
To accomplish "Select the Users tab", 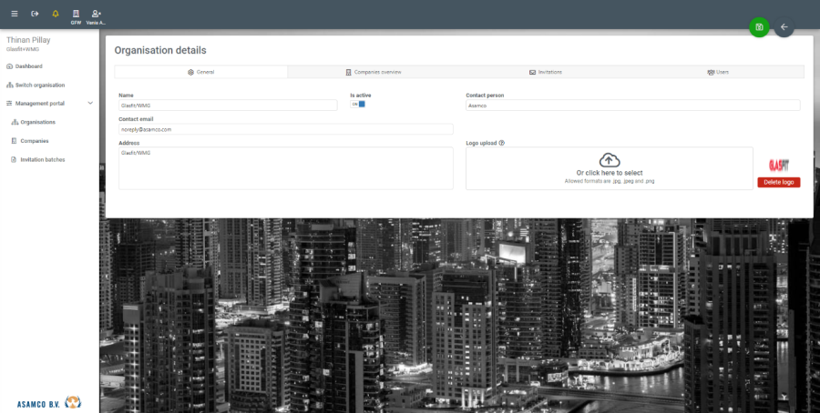I will [x=717, y=72].
